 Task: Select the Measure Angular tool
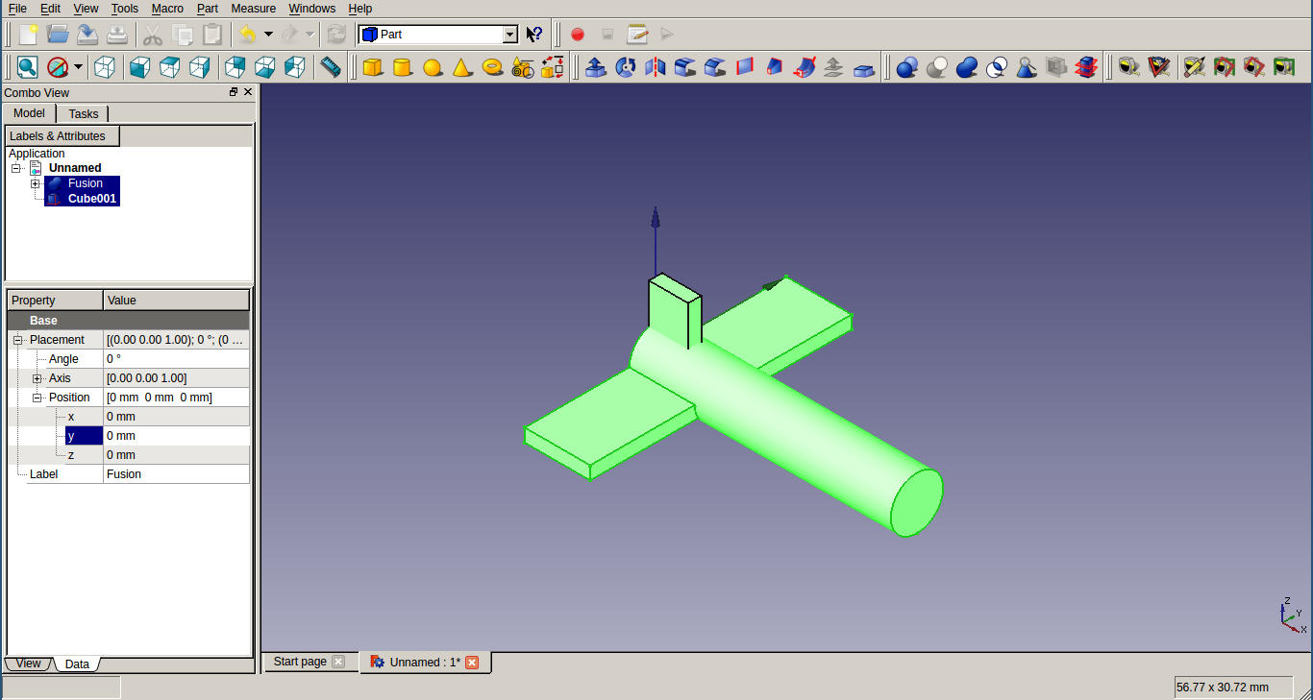[1158, 67]
